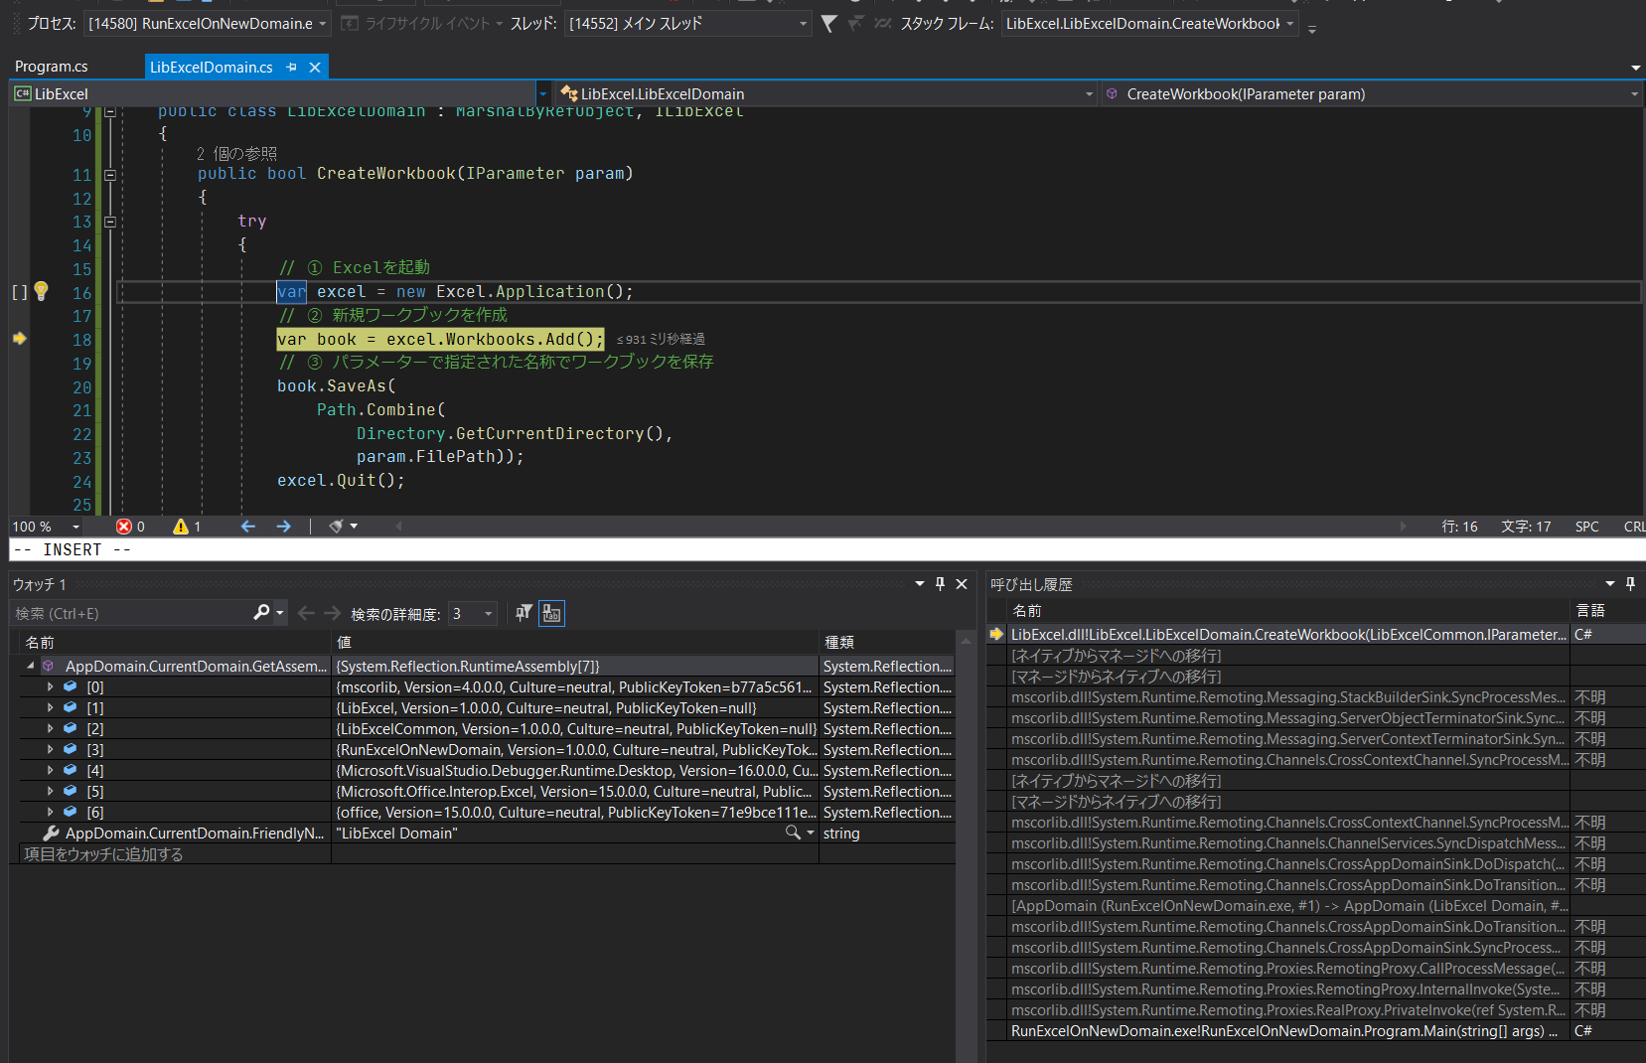This screenshot has width=1646, height=1063.
Task: Click the 行: 16 line indicator in status bar
Action: [x=1459, y=527]
